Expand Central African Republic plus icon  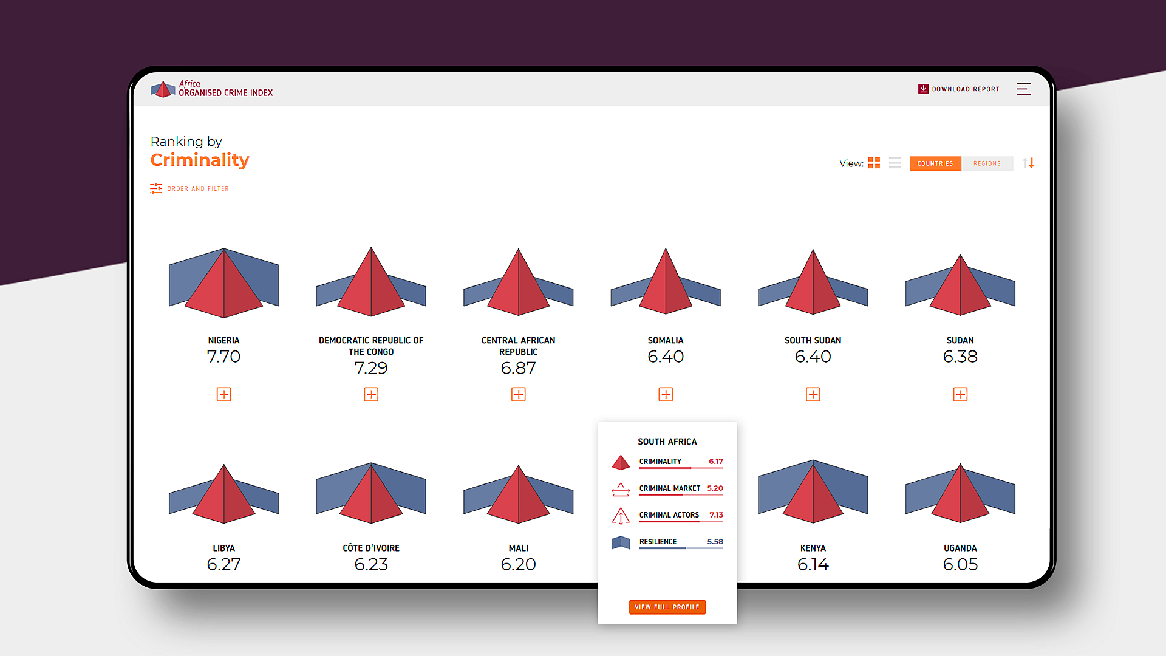coord(519,394)
